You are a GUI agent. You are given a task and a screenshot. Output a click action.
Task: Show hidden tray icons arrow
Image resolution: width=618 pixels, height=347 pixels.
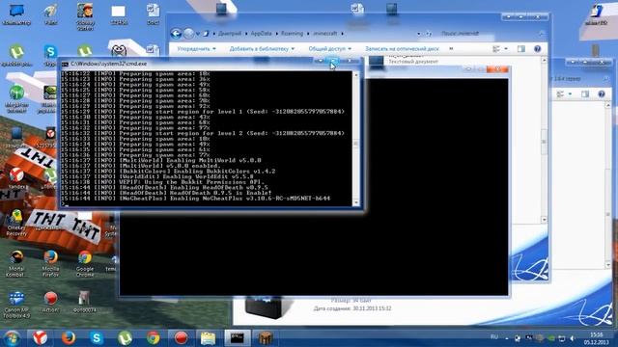point(507,338)
